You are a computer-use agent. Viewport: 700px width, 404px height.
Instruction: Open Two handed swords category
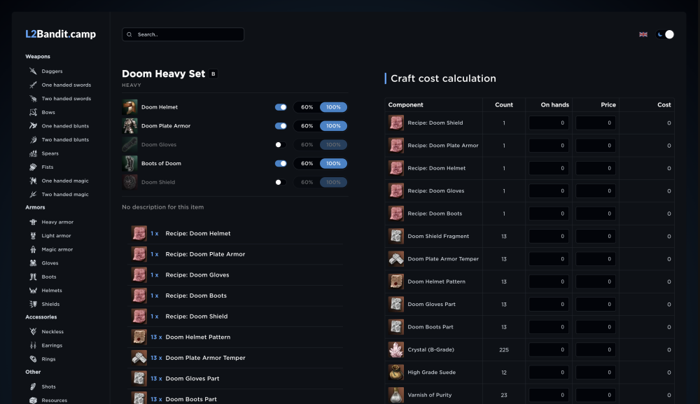coord(66,99)
